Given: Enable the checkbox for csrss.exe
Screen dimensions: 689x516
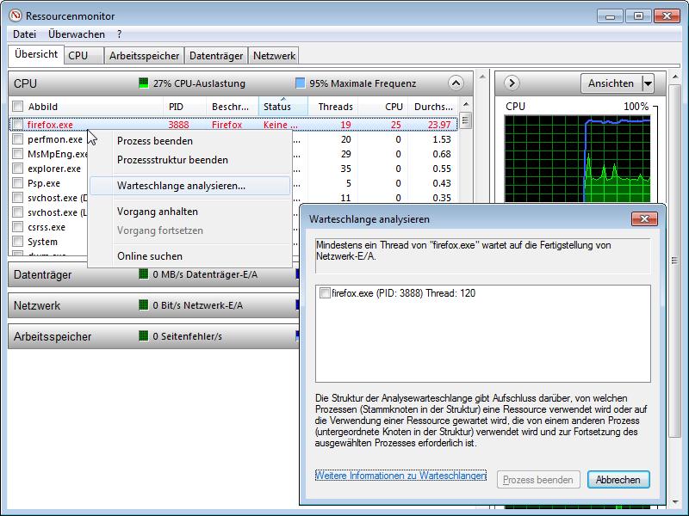Looking at the screenshot, I should point(17,227).
